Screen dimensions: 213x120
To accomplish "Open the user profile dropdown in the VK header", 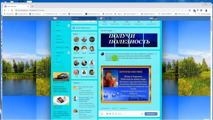I will pyautogui.click(x=154, y=18).
